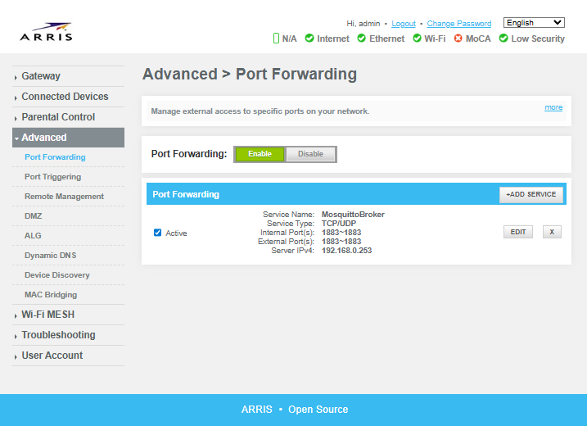Image resolution: width=587 pixels, height=426 pixels.
Task: Click the ARRIS logo
Action: point(46,32)
